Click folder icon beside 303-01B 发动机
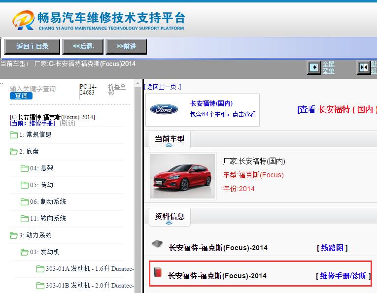The height and width of the screenshot is (293, 377). click(40, 286)
